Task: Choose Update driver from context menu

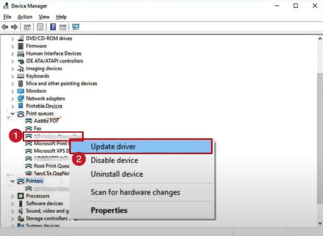Action: point(113,146)
